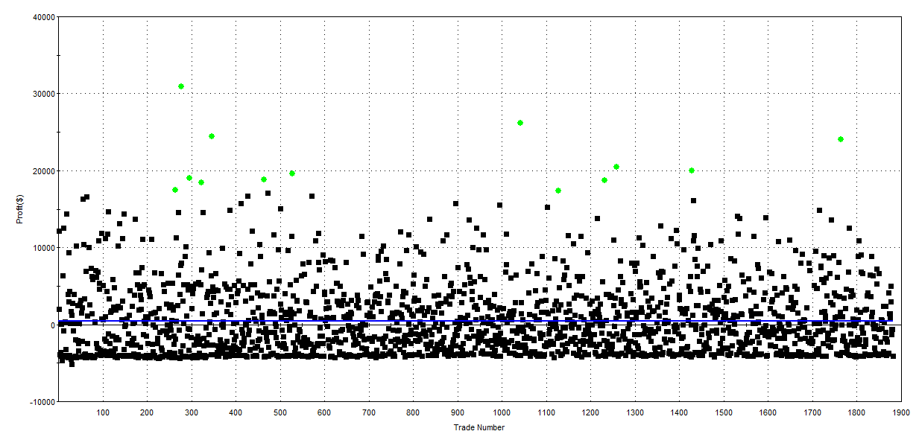Click the 400 trade number tick label
The width and height of the screenshot is (919, 437).
[x=236, y=411]
